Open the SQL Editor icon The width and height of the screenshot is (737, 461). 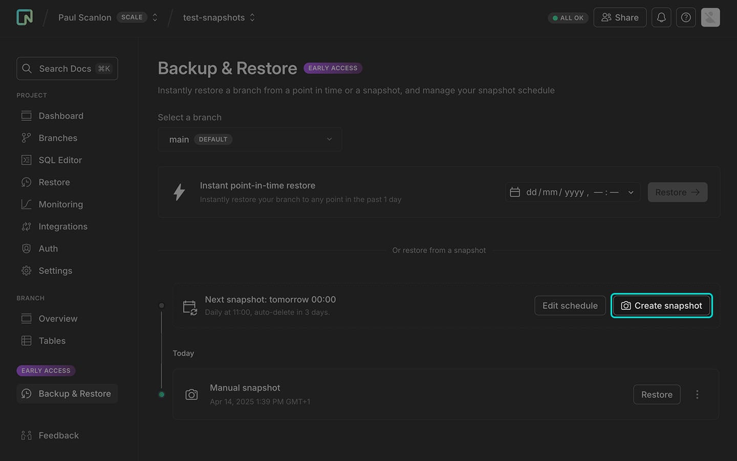(x=27, y=160)
